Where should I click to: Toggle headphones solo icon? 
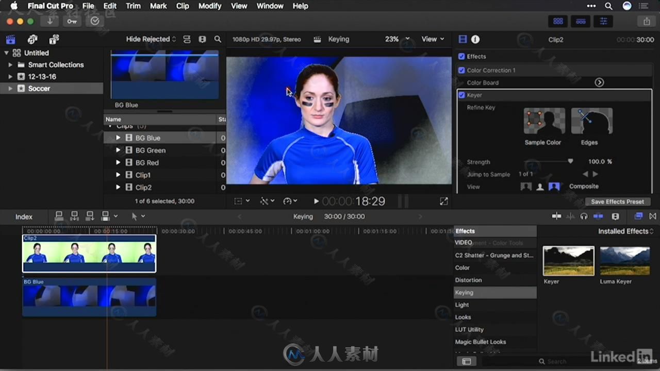tap(584, 216)
